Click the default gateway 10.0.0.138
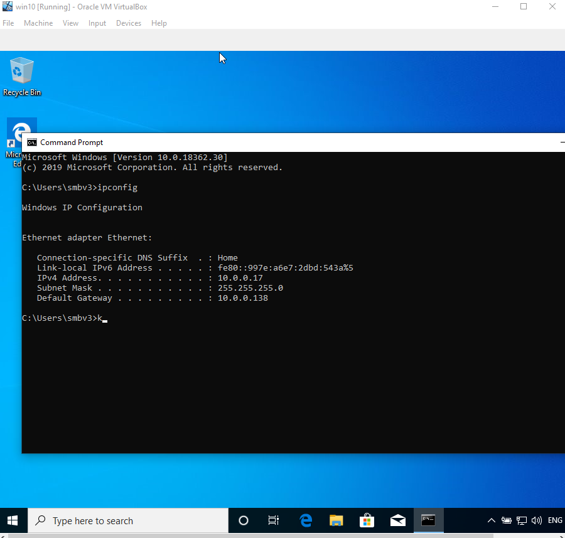This screenshot has height=538, width=565. pyautogui.click(x=243, y=298)
